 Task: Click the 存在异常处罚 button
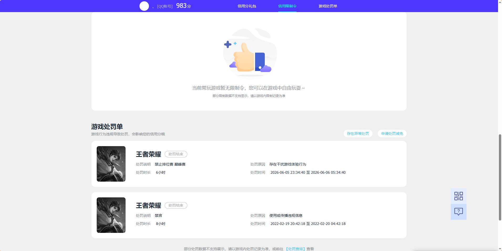358,134
